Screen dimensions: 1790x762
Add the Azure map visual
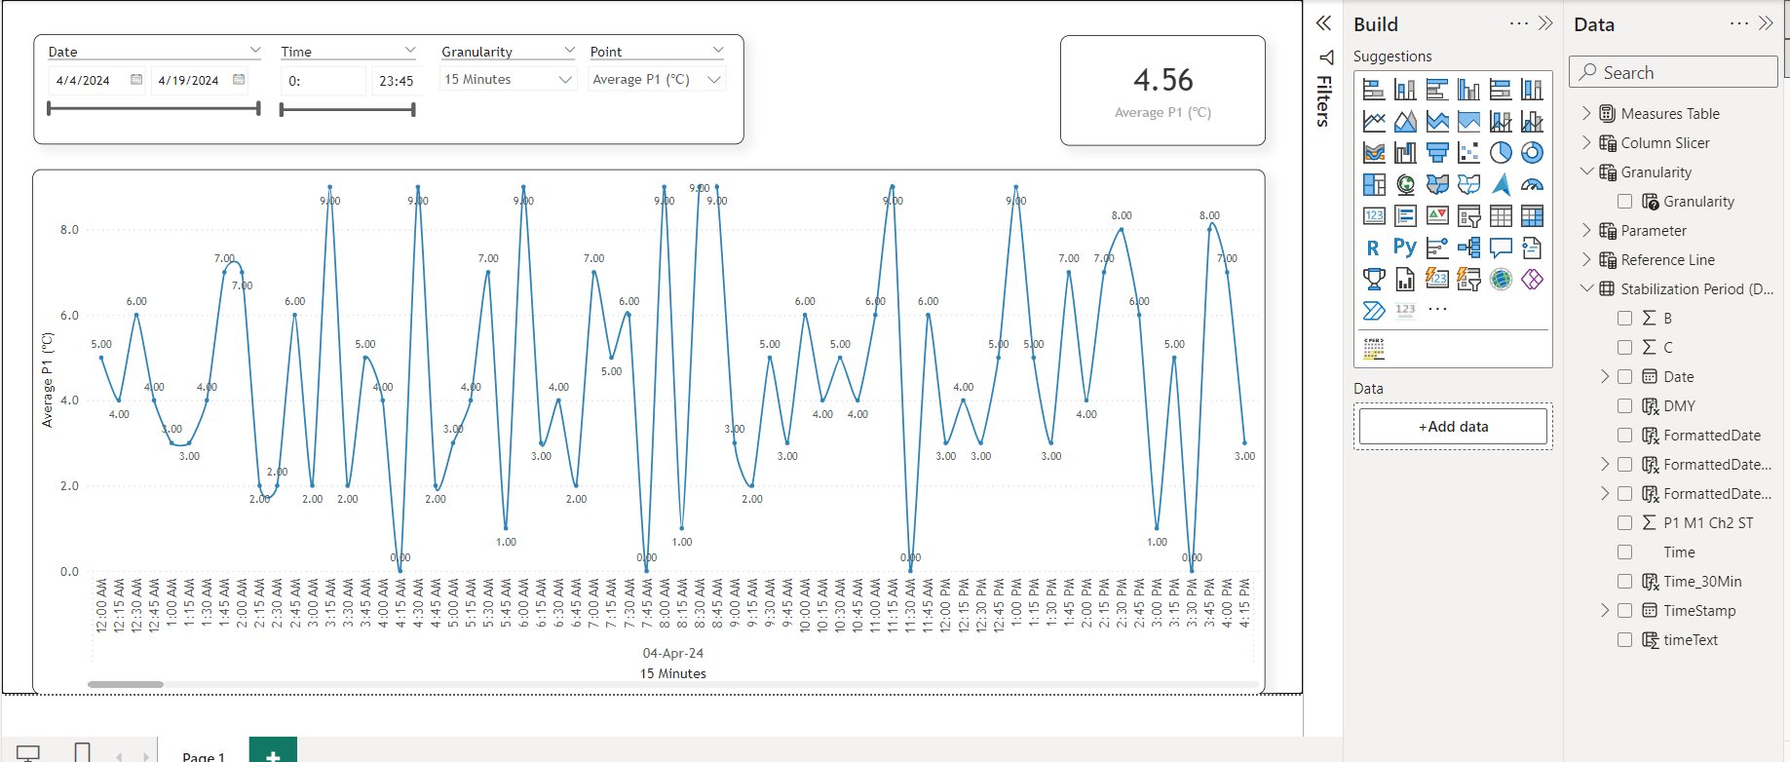click(1501, 184)
